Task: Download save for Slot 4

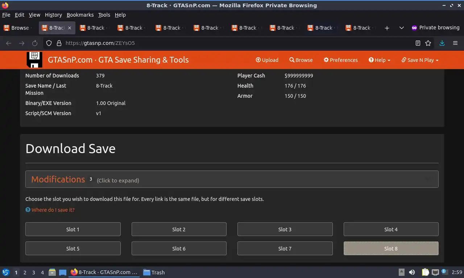Action: point(391,229)
